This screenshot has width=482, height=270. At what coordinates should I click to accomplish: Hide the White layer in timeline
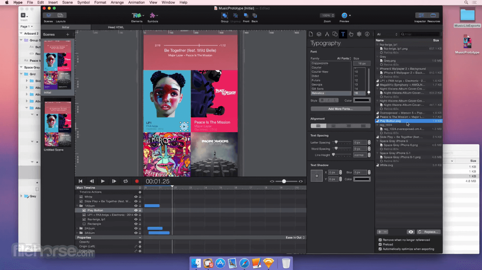[136, 197]
